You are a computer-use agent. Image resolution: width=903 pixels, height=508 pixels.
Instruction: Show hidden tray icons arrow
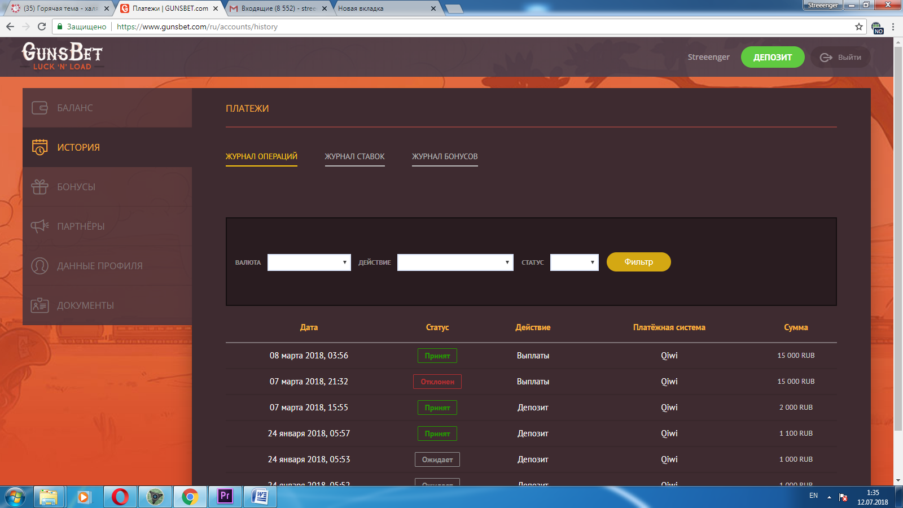click(829, 497)
